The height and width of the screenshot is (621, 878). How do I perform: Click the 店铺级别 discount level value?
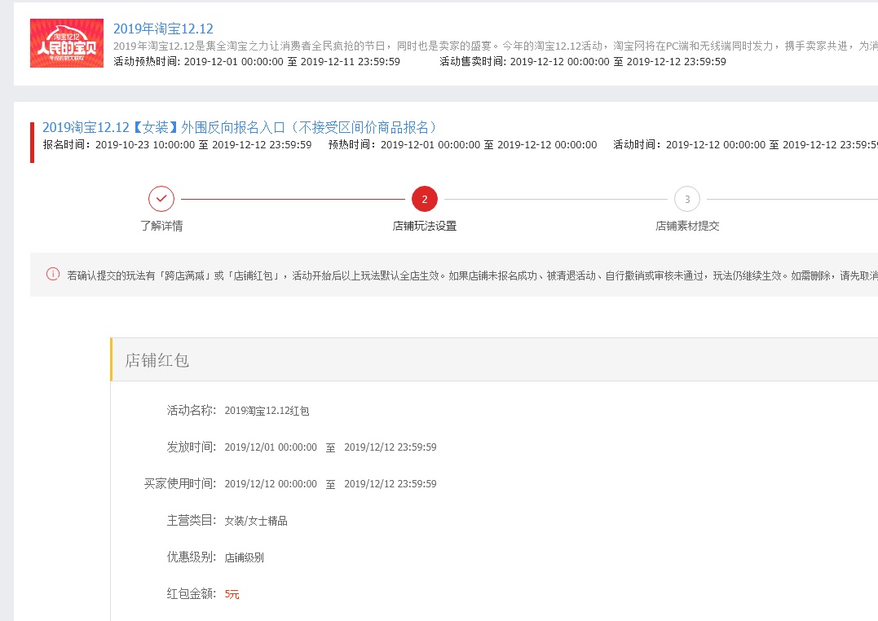pyautogui.click(x=244, y=557)
